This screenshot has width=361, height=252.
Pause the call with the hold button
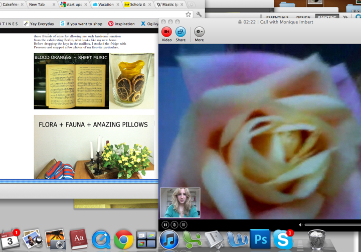click(x=165, y=224)
